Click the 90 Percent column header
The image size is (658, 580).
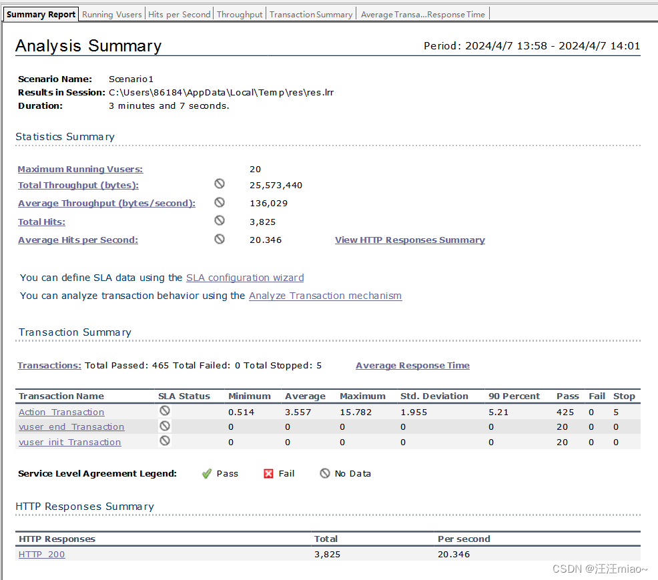click(x=514, y=396)
